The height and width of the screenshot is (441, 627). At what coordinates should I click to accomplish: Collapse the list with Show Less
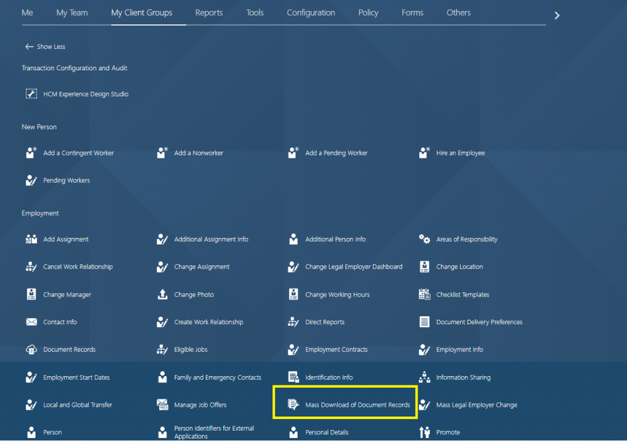(45, 46)
